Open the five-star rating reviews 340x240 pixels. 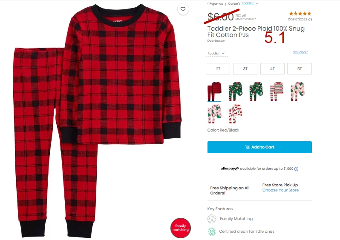pyautogui.click(x=300, y=14)
